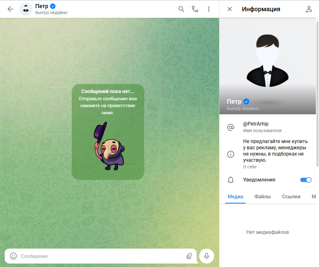Click the Петр name in chat header
The image size is (319, 267).
(x=42, y=6)
